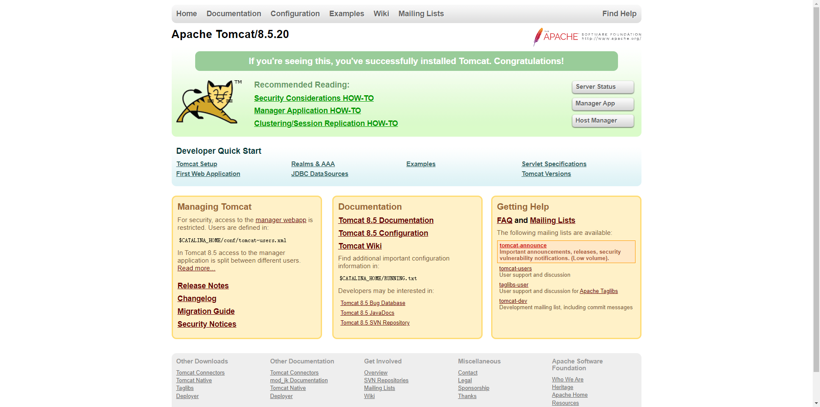Select Examples in top navigation bar
This screenshot has height=407, width=820.
tap(346, 14)
